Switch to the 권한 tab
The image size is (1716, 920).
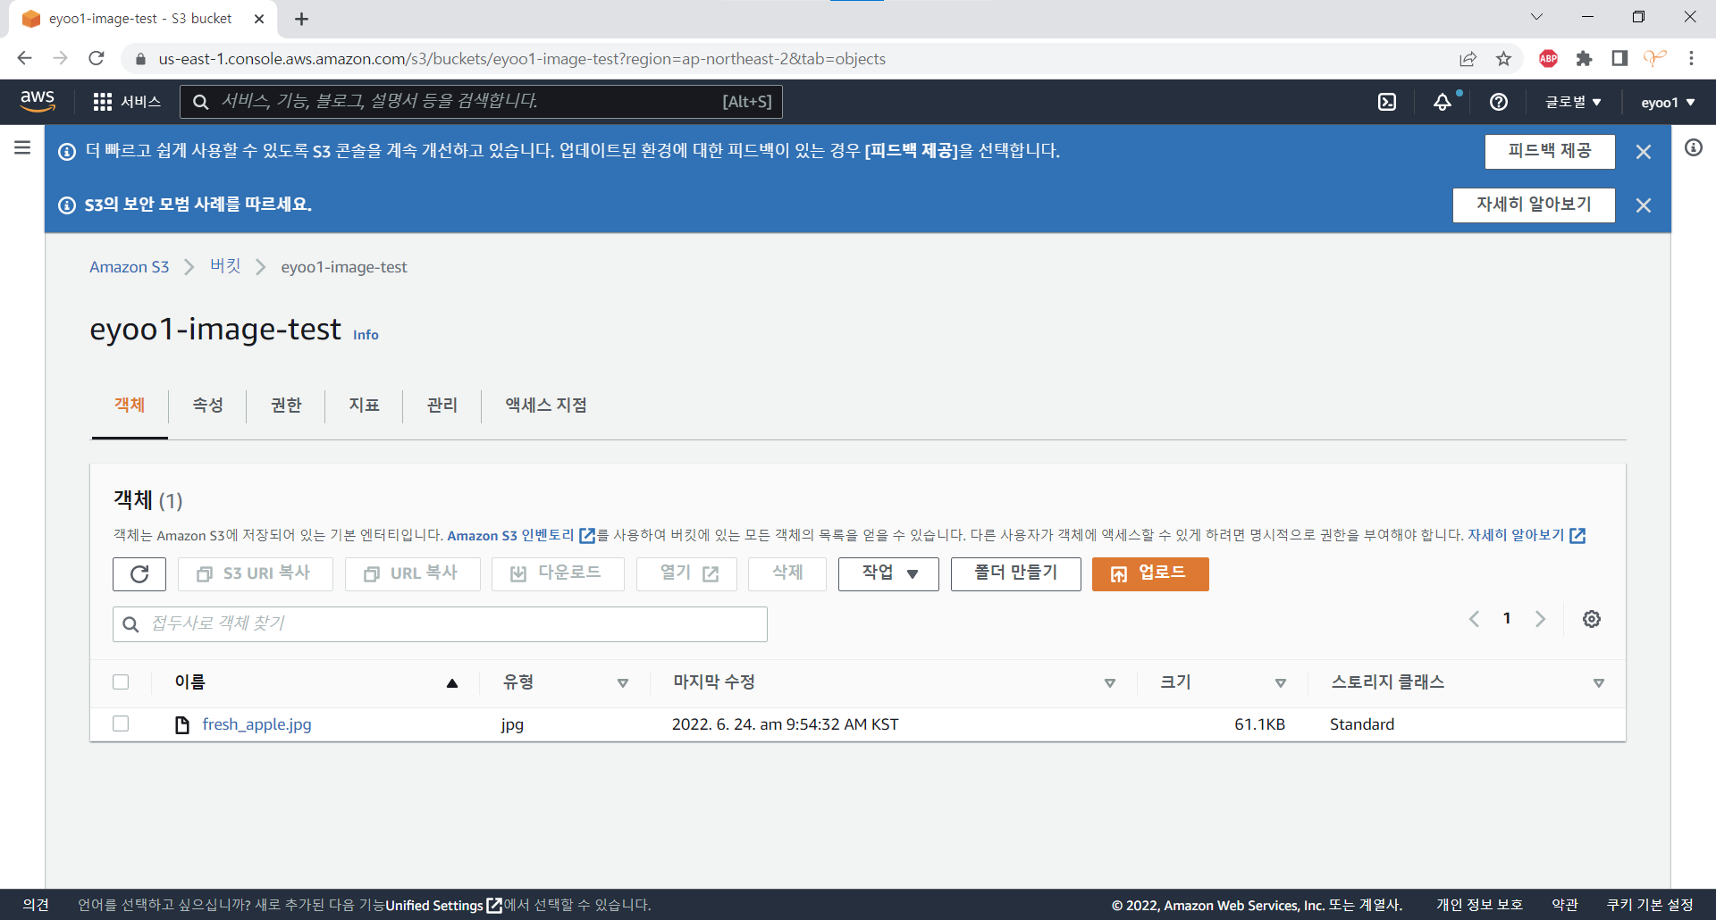(x=286, y=406)
